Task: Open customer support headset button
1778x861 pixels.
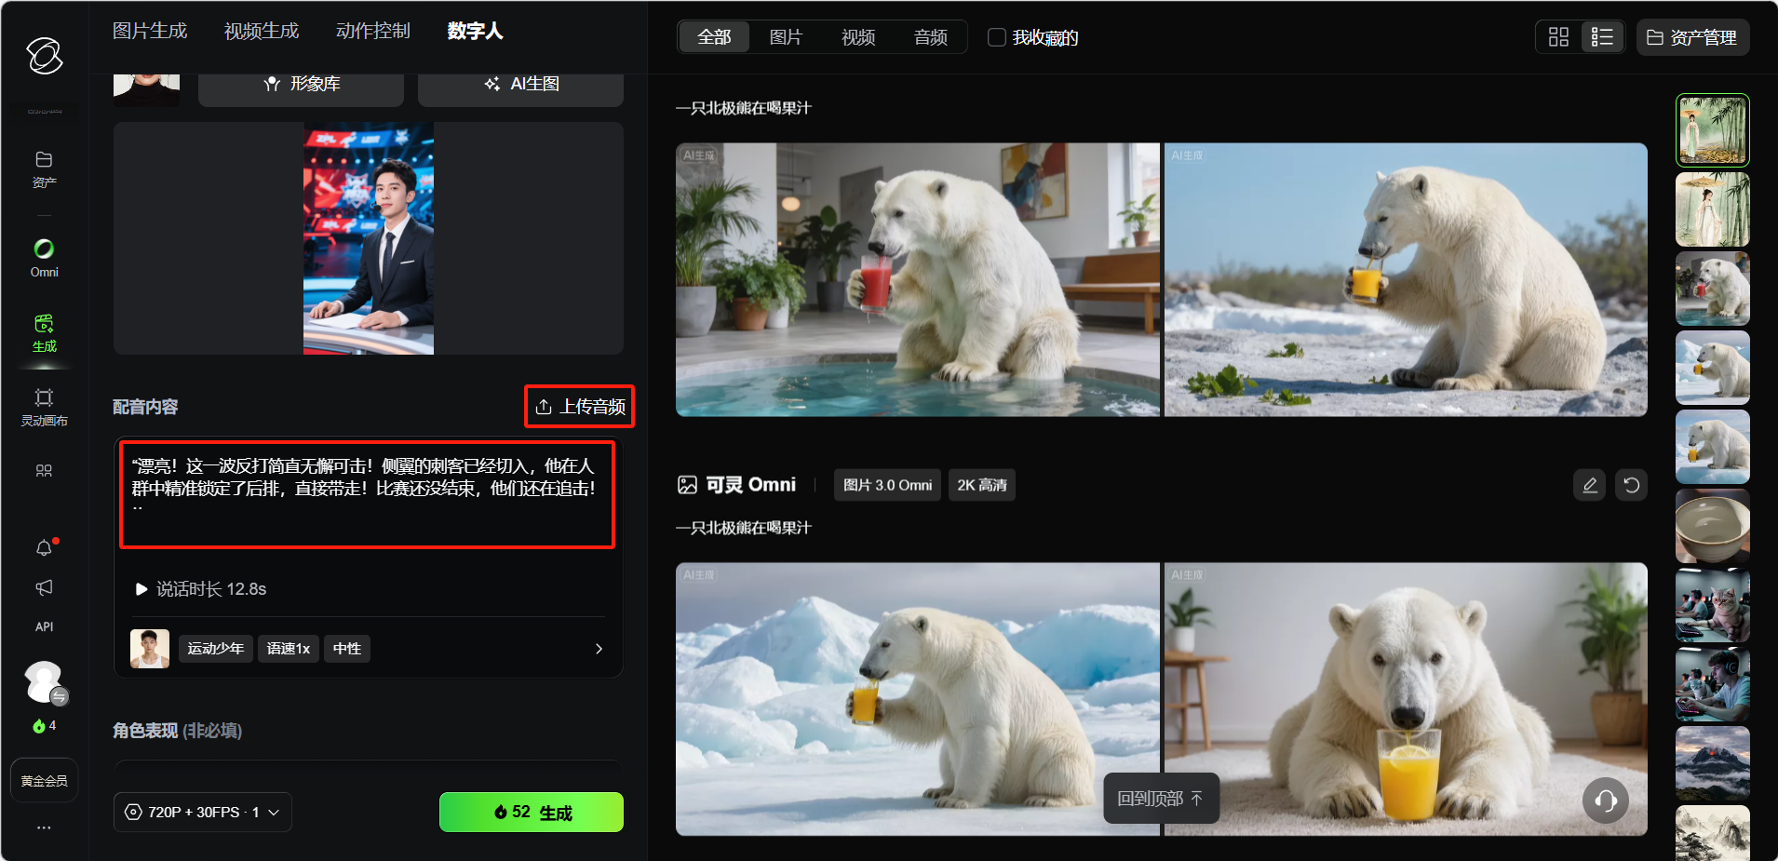Action: click(x=1605, y=800)
